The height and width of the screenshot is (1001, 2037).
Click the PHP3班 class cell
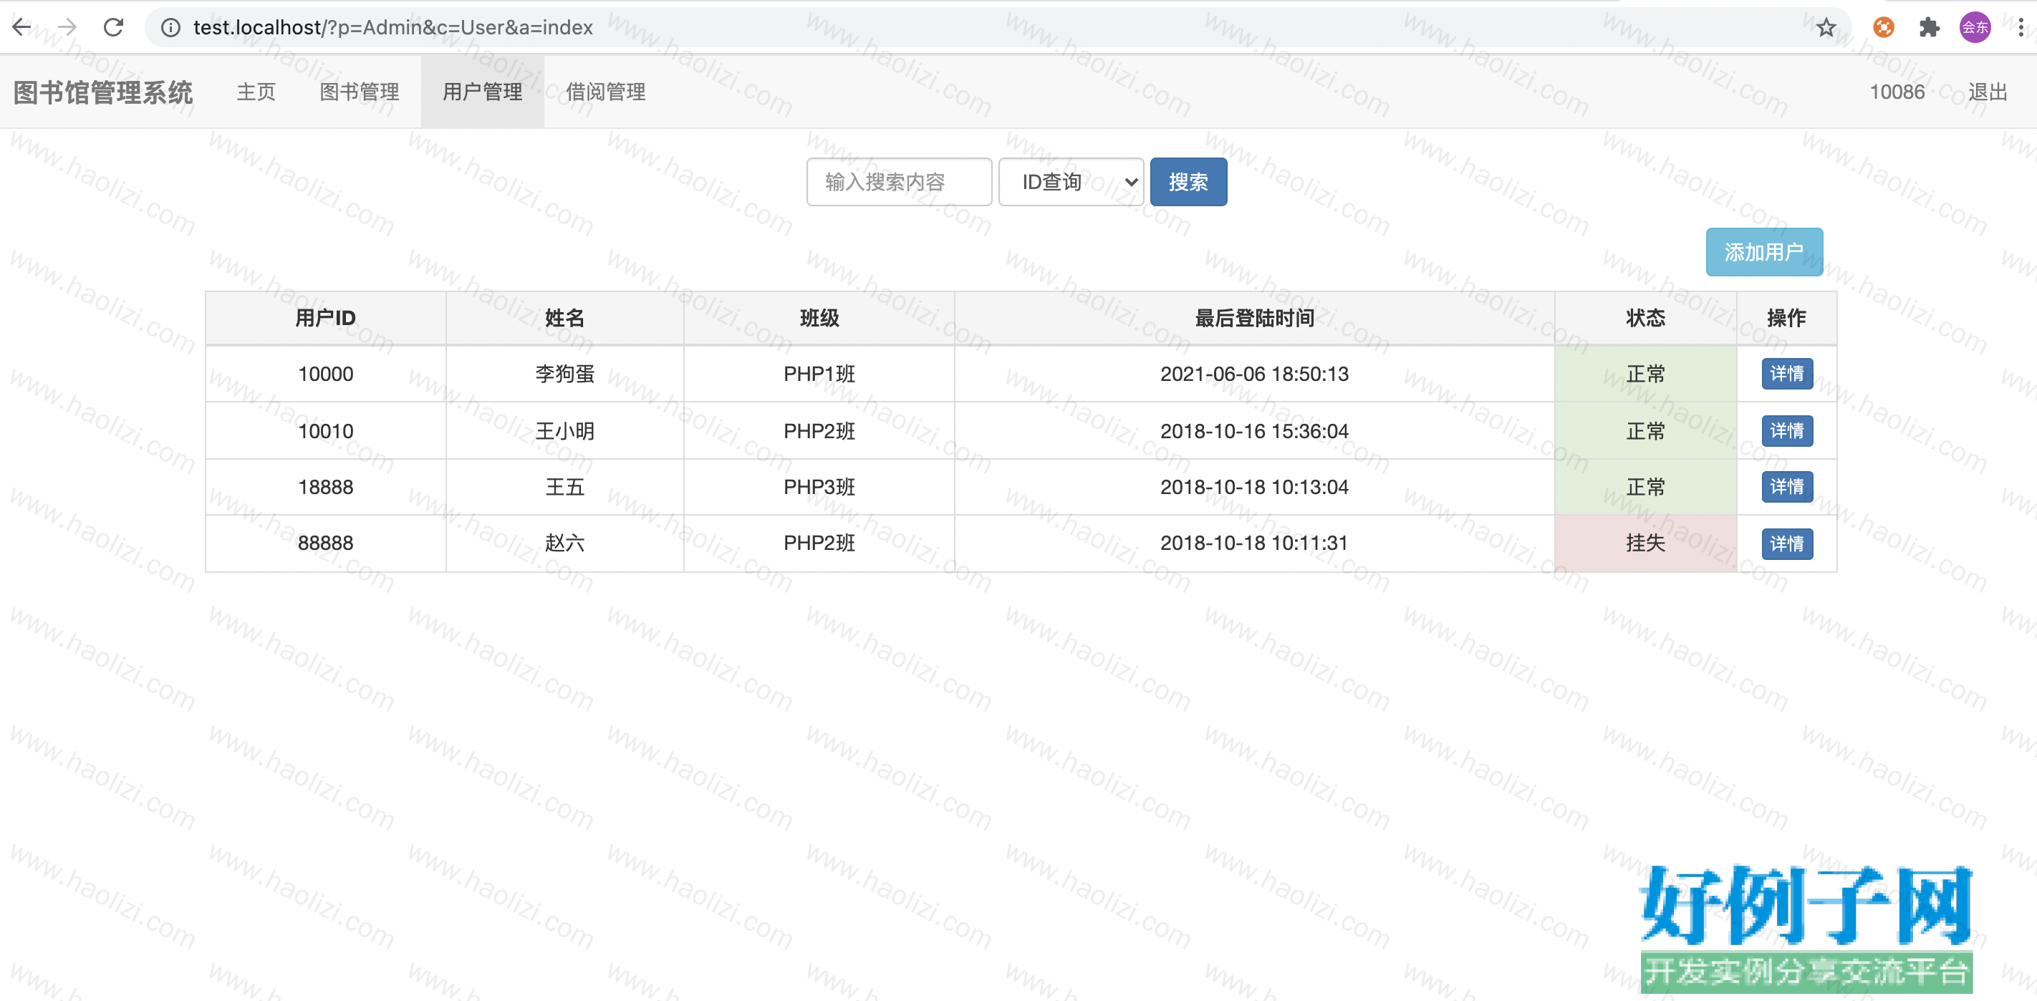(x=819, y=487)
